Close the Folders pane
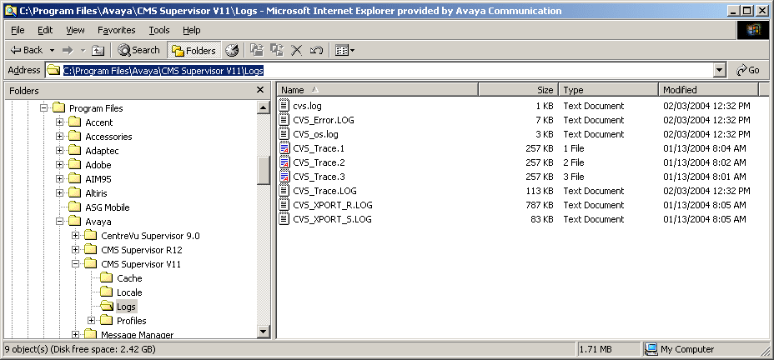The height and width of the screenshot is (360, 774). click(x=260, y=90)
